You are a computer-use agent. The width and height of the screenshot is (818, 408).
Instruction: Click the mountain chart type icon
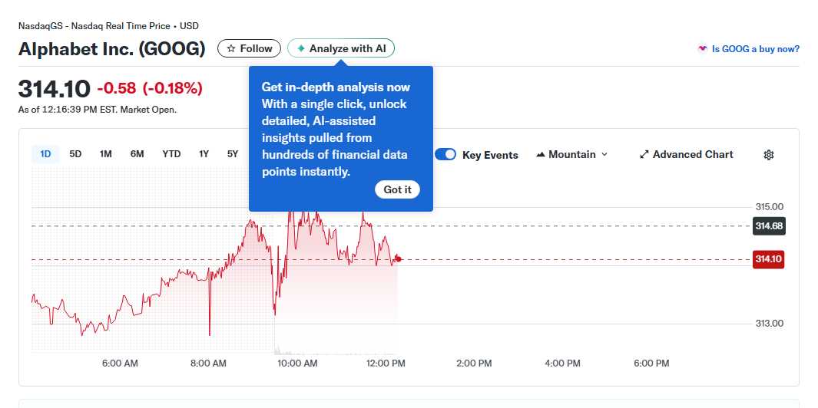tap(541, 155)
